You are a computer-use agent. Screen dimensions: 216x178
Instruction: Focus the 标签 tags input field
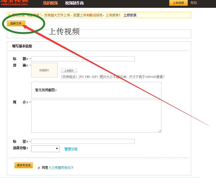pos(83,141)
